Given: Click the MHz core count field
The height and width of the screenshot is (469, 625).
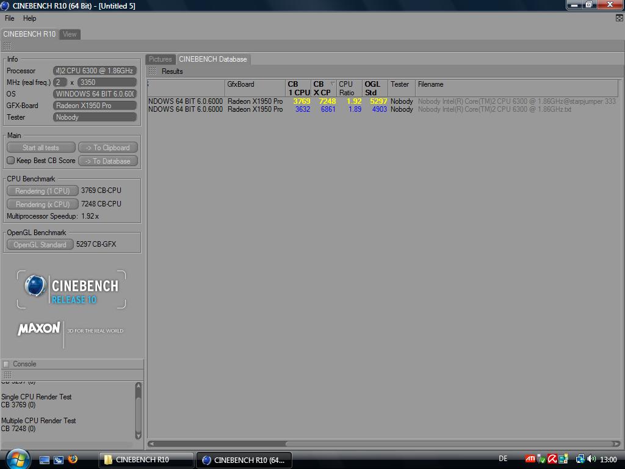Looking at the screenshot, I should tap(60, 82).
